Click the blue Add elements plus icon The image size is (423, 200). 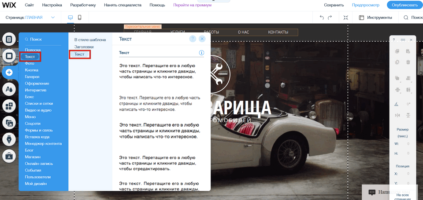pos(8,73)
